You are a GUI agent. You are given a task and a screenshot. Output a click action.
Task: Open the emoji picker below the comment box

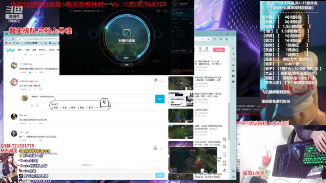coord(32,106)
